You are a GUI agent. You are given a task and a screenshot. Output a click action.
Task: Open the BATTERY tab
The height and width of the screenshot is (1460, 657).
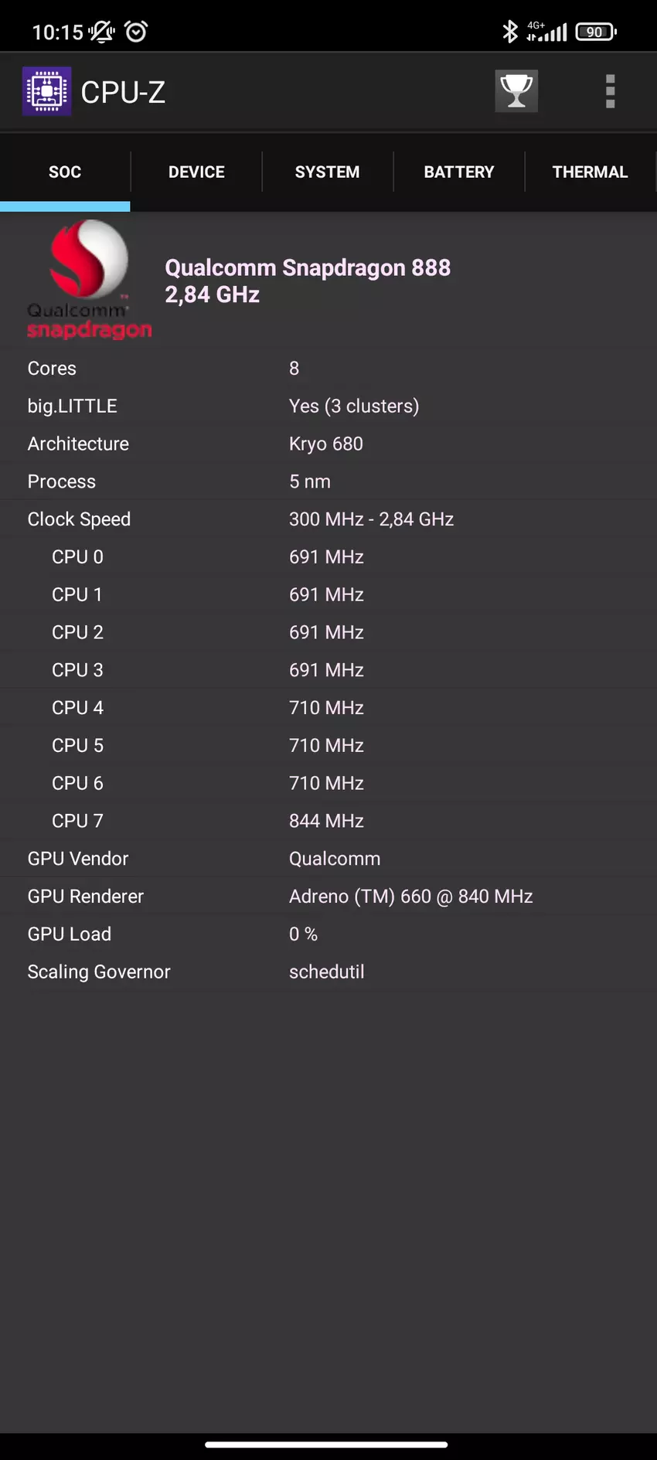pos(458,172)
